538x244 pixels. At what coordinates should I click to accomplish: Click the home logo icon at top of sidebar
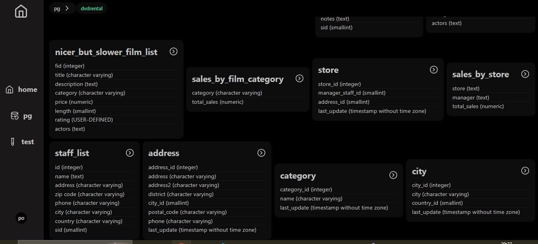click(x=21, y=11)
